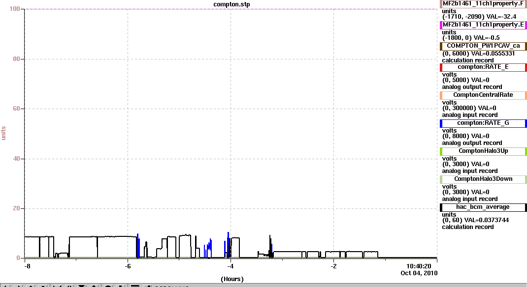Click "analog output record" under compton:RATE_E
The height and width of the screenshot is (287, 527).
pos(472,87)
